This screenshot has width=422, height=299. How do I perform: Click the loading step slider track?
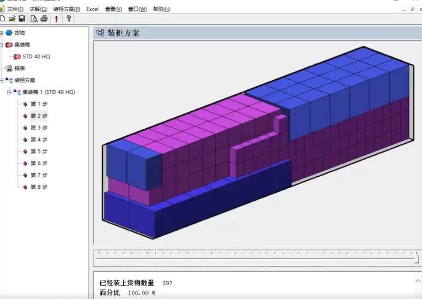point(256,259)
